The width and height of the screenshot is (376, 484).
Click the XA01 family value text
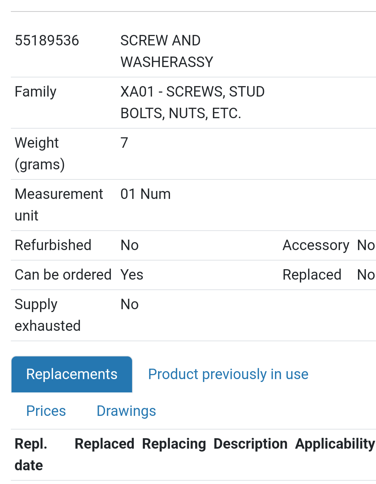click(x=192, y=102)
